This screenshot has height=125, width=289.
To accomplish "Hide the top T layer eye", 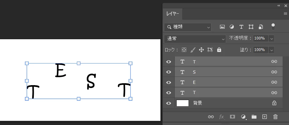I will tap(169, 62).
